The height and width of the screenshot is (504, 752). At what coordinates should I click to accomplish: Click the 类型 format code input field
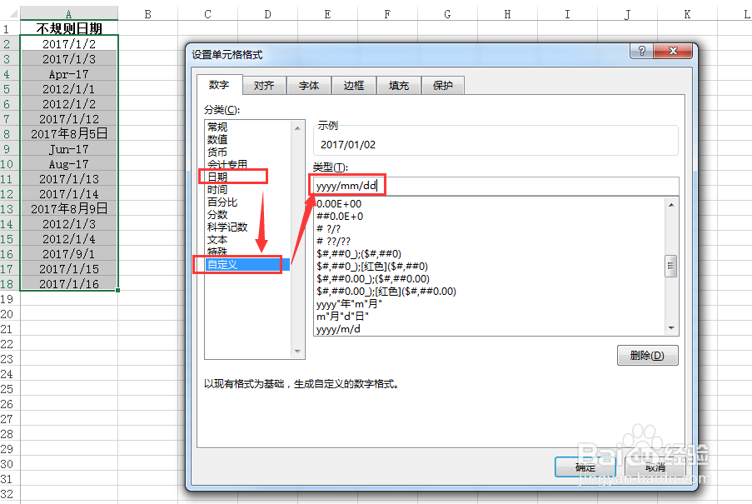[496, 186]
